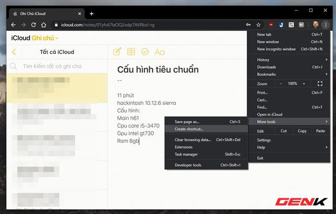Open the uBlock shield extension
336x214 pixels.
tap(271, 25)
